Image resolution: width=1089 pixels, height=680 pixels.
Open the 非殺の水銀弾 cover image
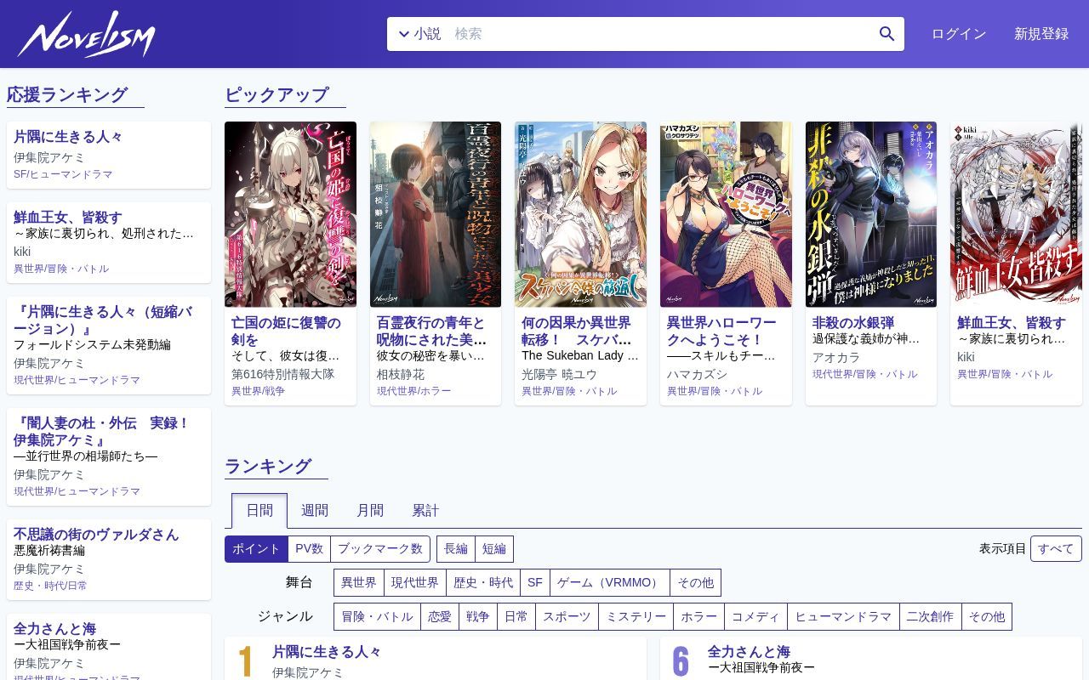tap(871, 214)
